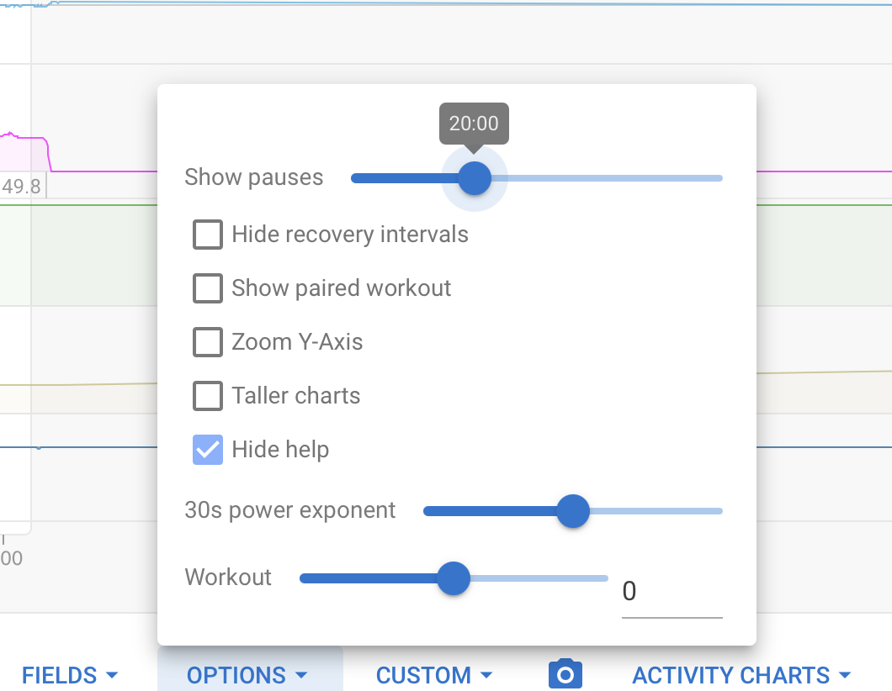This screenshot has width=892, height=691.
Task: Collapse the OPTIONS dropdown menu
Action: [248, 675]
